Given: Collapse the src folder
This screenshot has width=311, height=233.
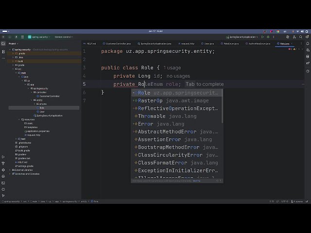Looking at the screenshot, I should tap(13, 69).
